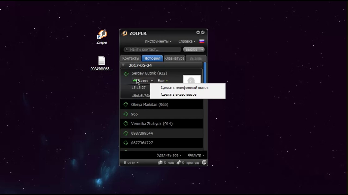Viewport: 348px width, 195px height.
Task: Click the top вызов call button
Action: click(x=191, y=50)
